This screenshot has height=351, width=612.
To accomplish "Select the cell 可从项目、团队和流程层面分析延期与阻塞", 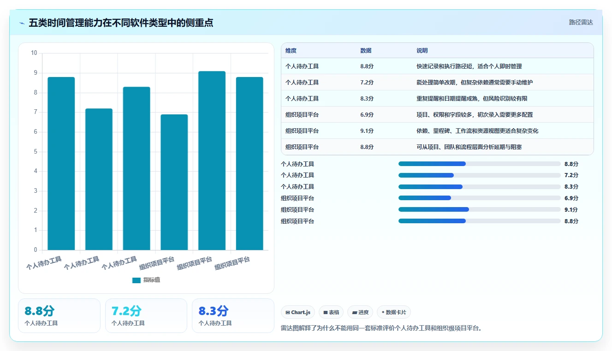I will (469, 147).
